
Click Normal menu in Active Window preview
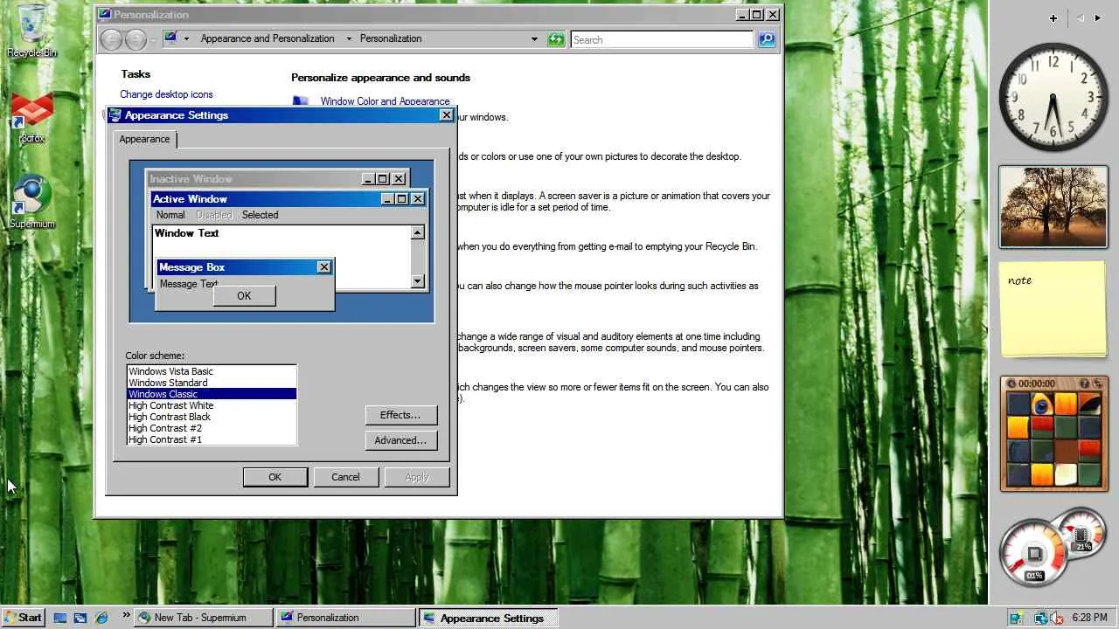coord(170,215)
